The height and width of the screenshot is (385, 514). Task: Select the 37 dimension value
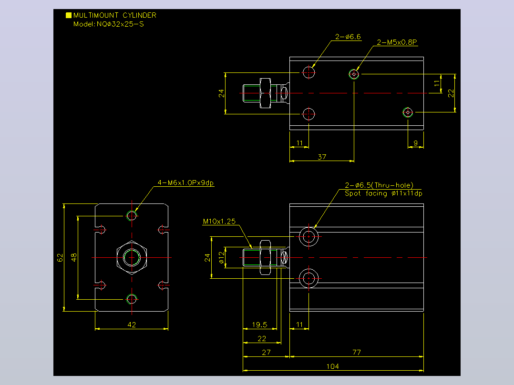(322, 157)
